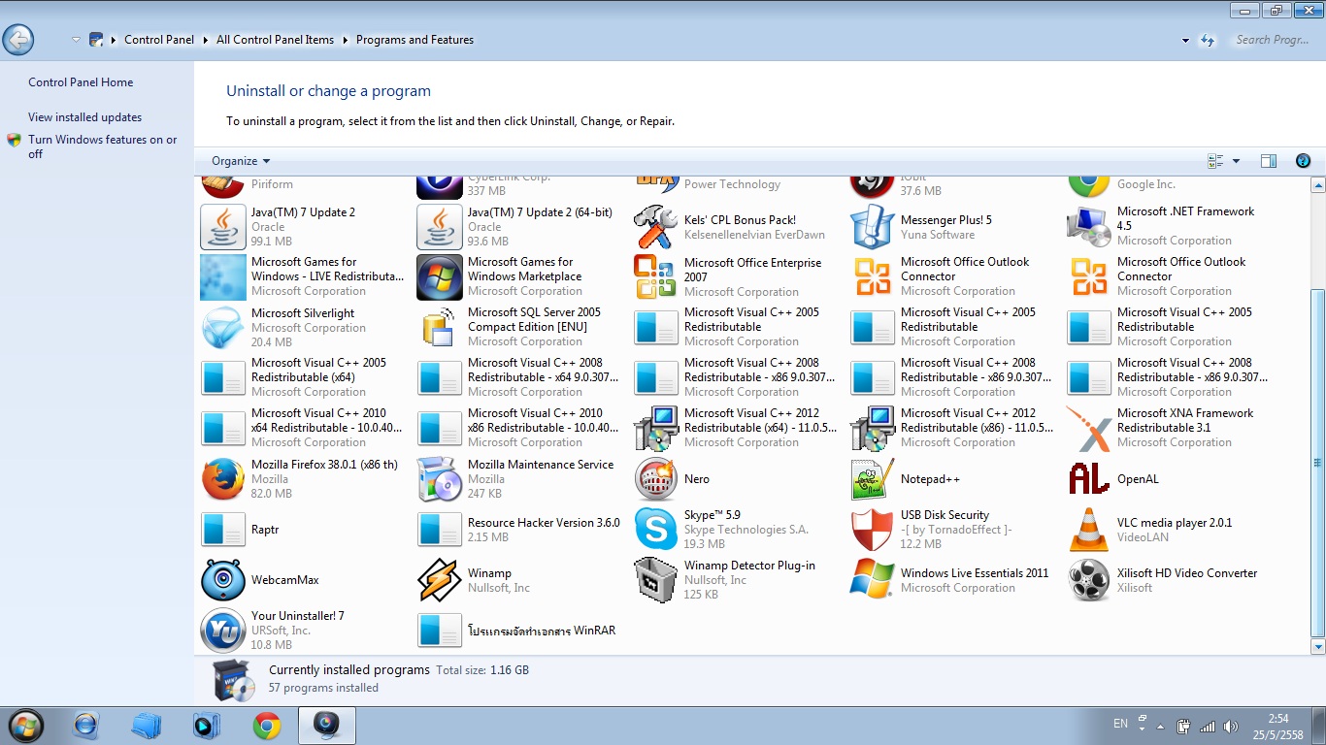This screenshot has height=745, width=1326.
Task: Select the Notepad++ icon
Action: (x=873, y=479)
